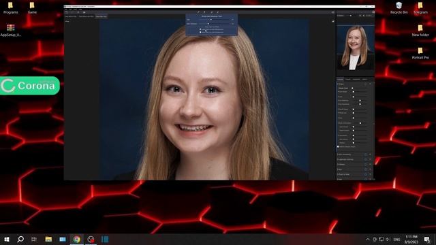
Task: Open the taskbar clock and date
Action: pyautogui.click(x=411, y=240)
